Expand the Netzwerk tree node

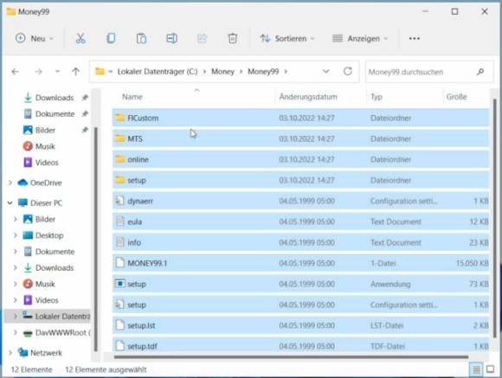(10, 353)
